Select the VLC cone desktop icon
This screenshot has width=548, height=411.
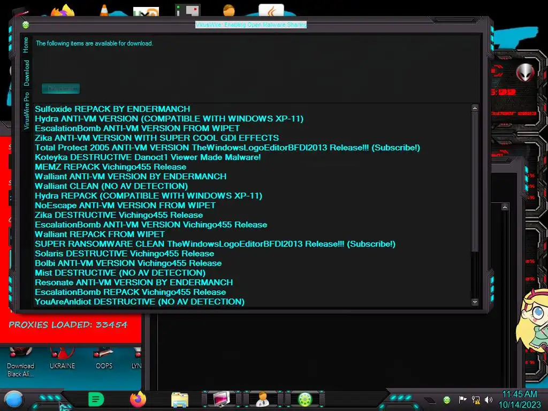click(x=104, y=10)
